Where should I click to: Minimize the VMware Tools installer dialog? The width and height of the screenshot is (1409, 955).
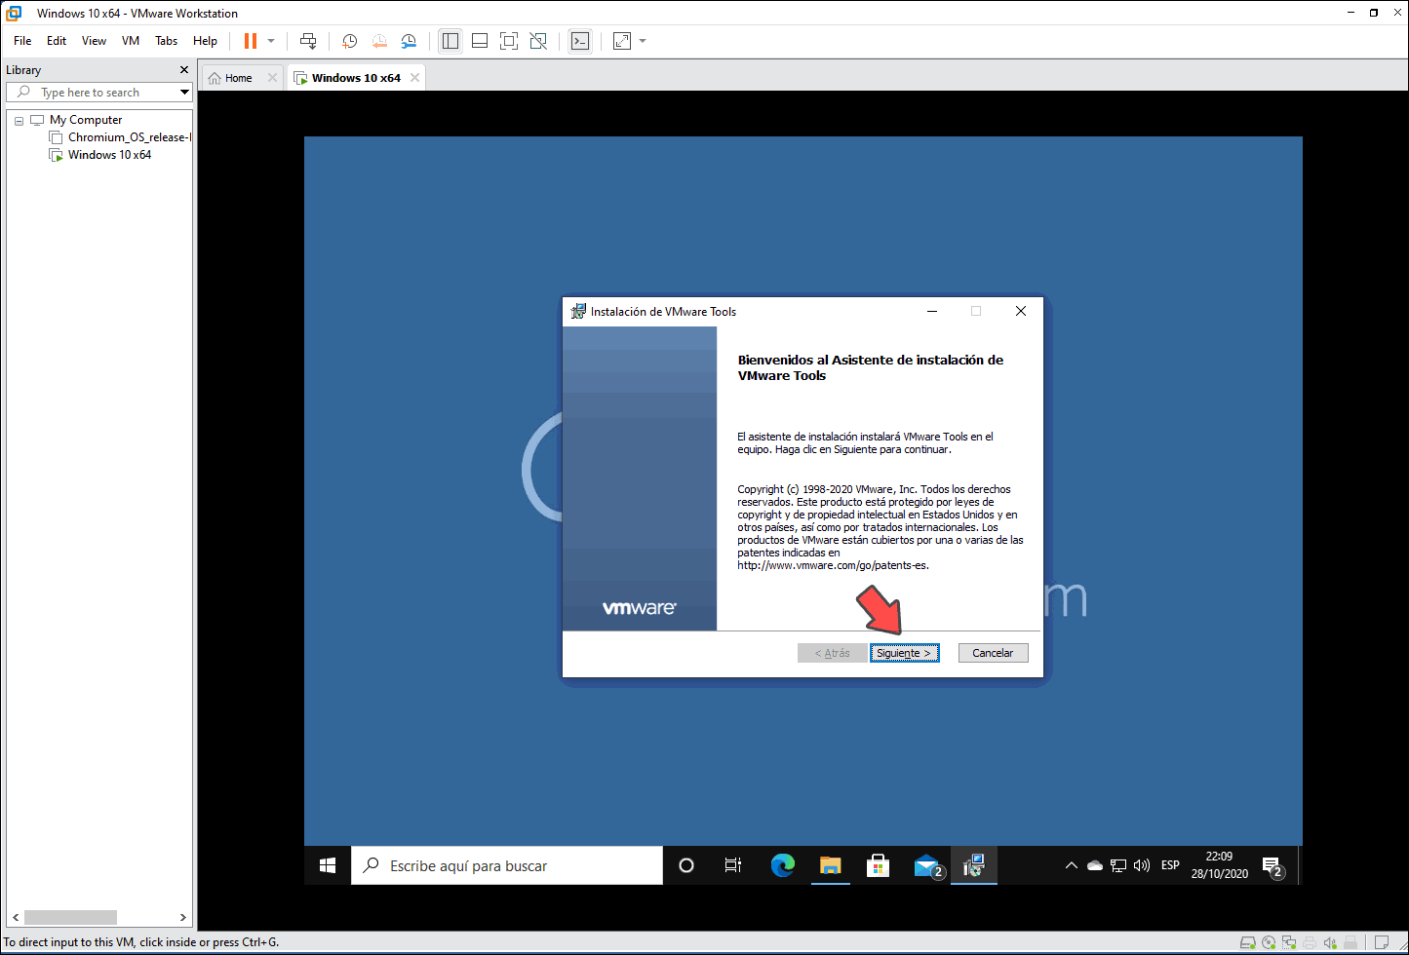[932, 311]
